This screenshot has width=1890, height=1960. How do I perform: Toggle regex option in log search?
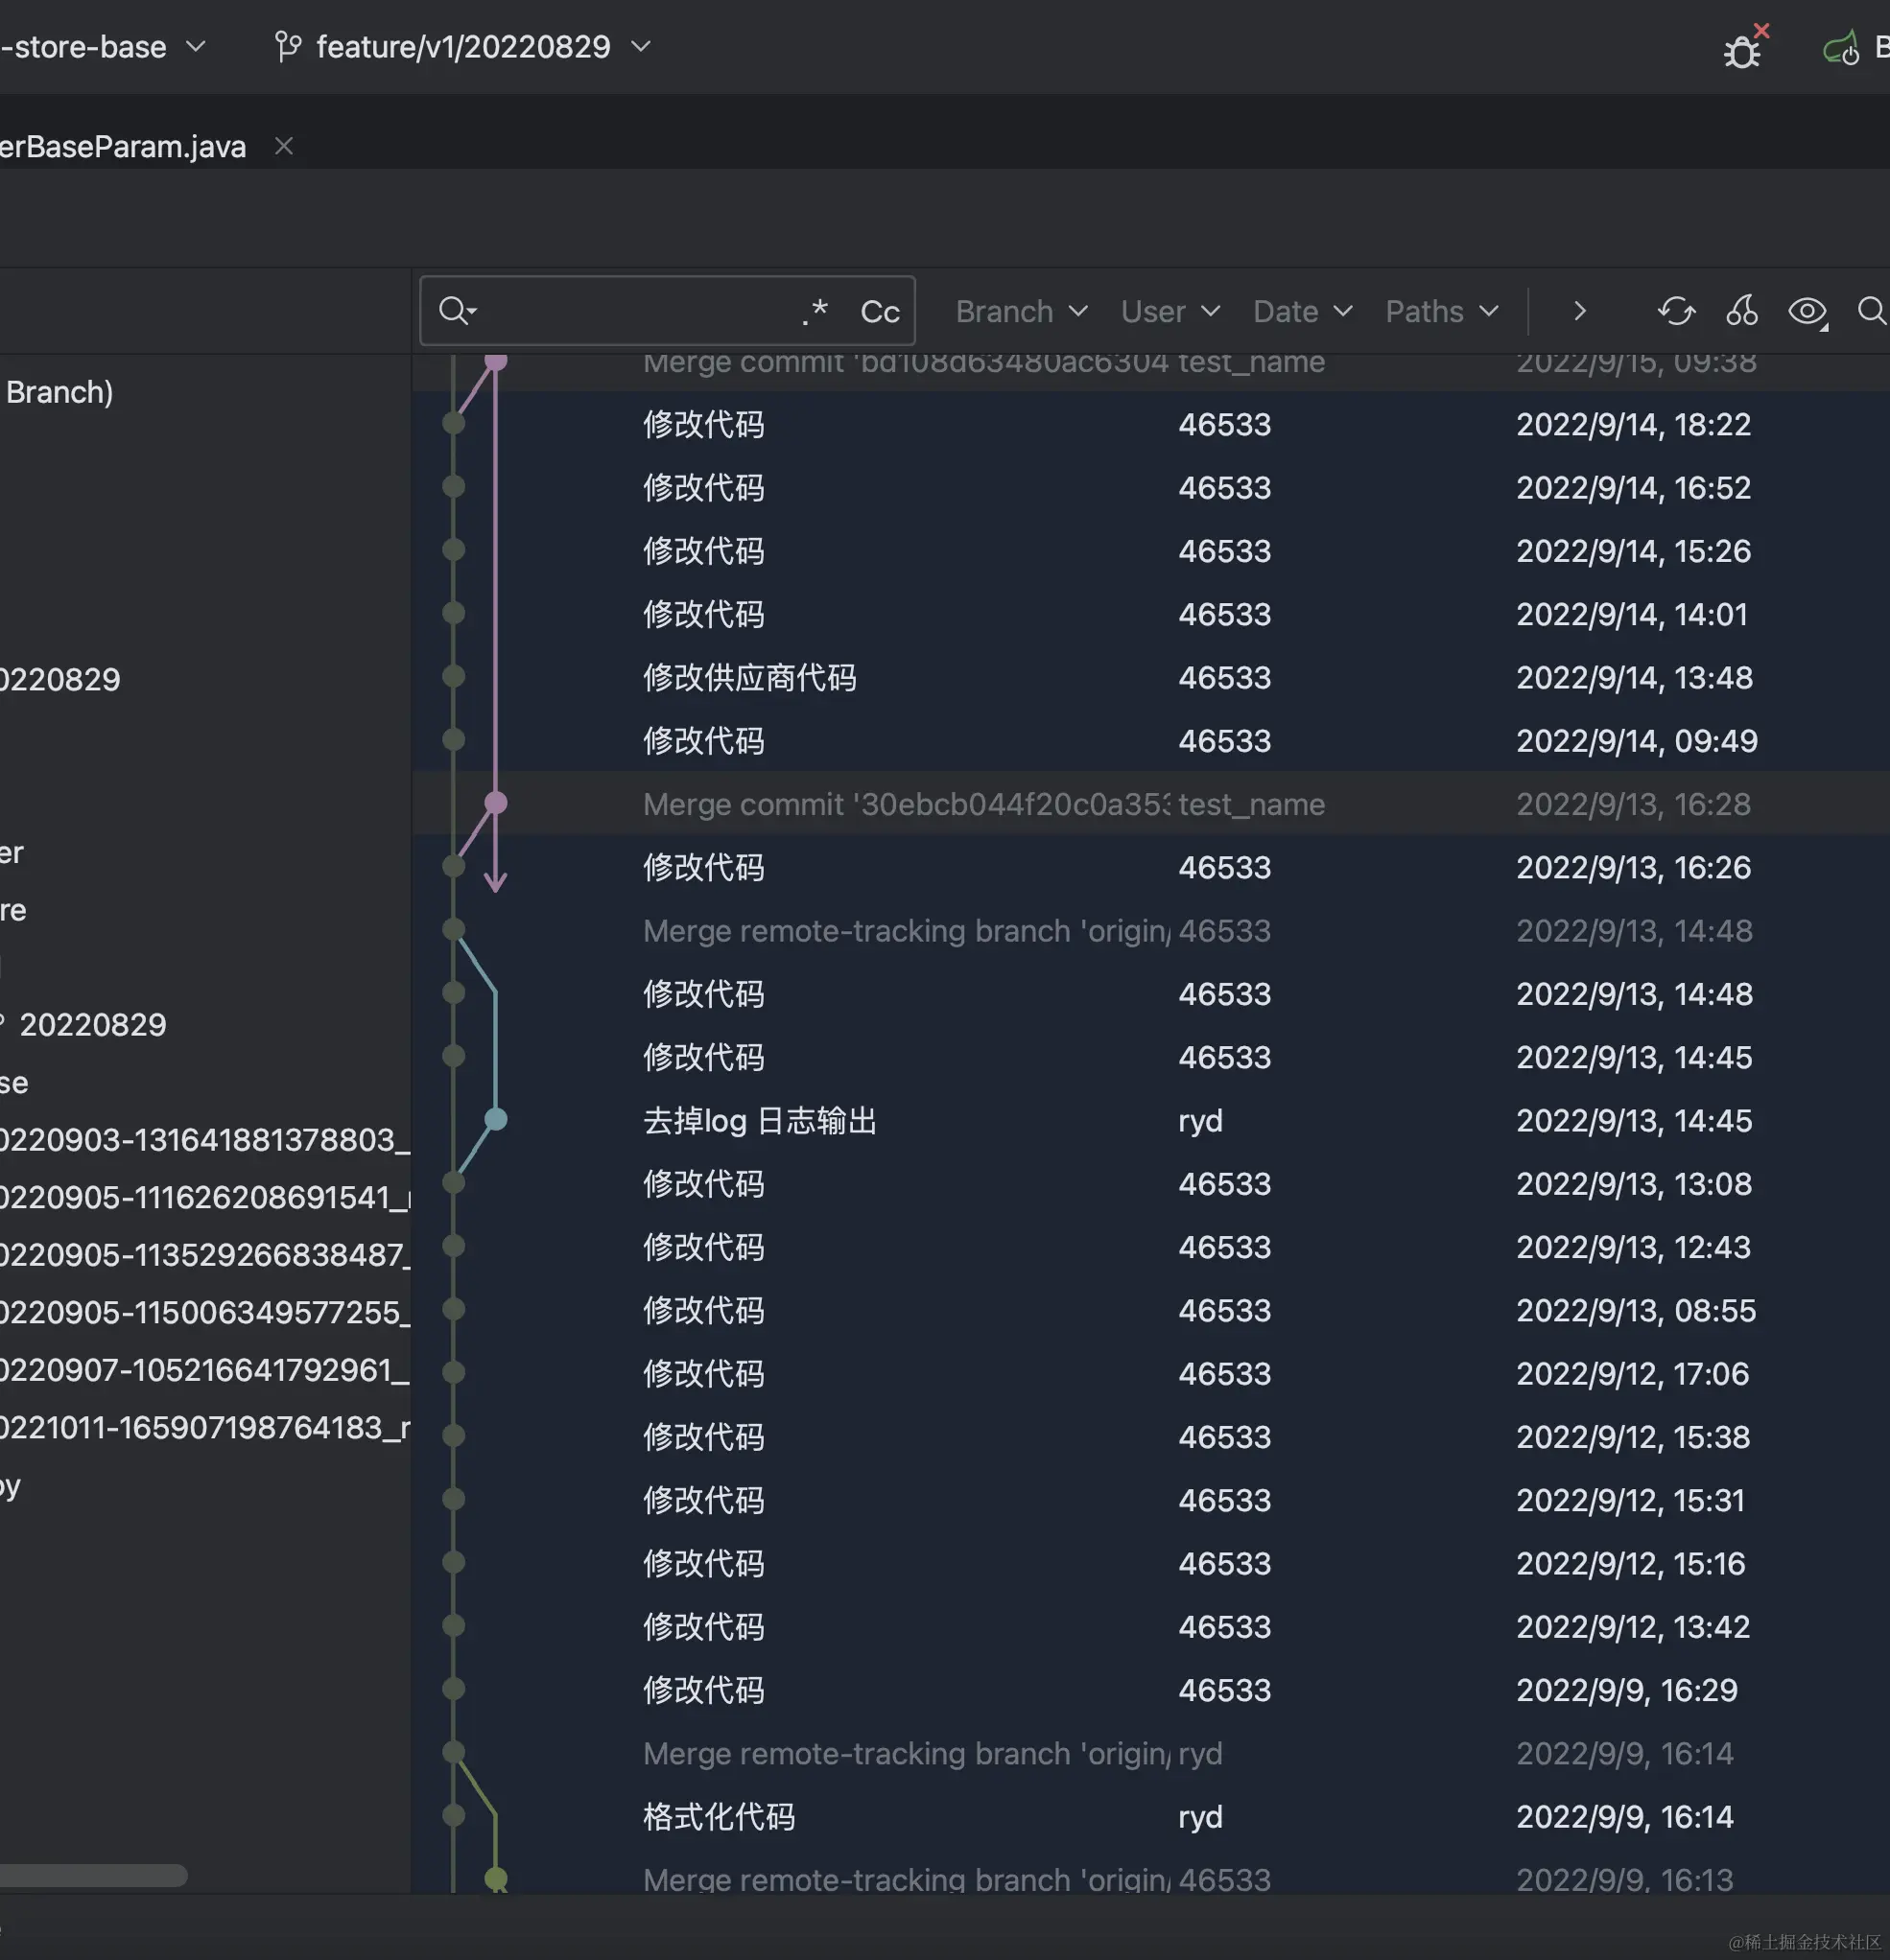pyautogui.click(x=815, y=311)
